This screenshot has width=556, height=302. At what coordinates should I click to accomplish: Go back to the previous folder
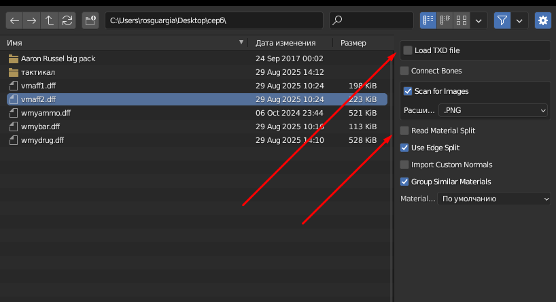[x=14, y=20]
